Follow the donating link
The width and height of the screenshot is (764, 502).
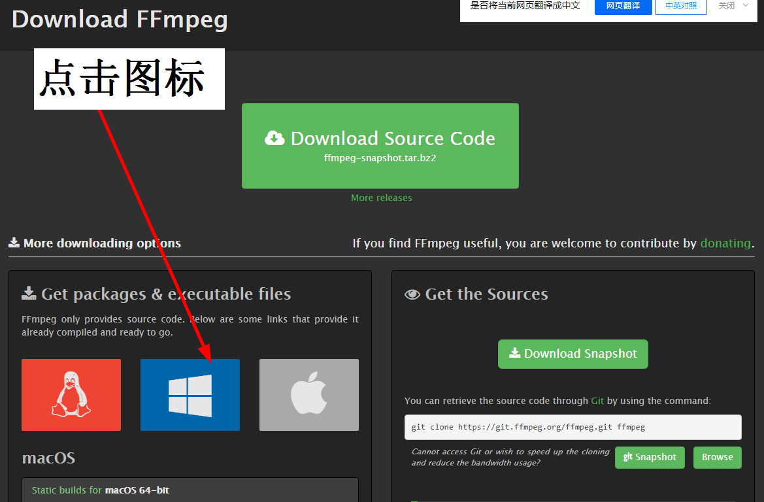pos(725,243)
